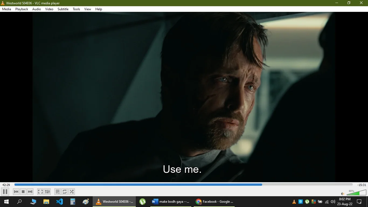The height and width of the screenshot is (207, 368).
Task: Close the VLC media player window
Action: point(361,3)
